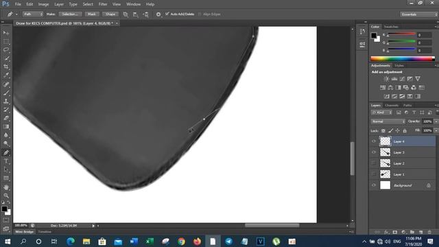Select the Move tool
The height and width of the screenshot is (247, 439).
click(6, 33)
